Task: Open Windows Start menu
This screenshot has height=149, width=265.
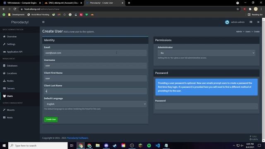Action: (4, 145)
